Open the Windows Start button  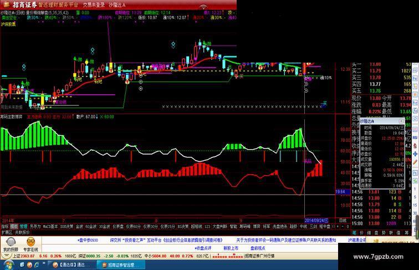pos(8,265)
